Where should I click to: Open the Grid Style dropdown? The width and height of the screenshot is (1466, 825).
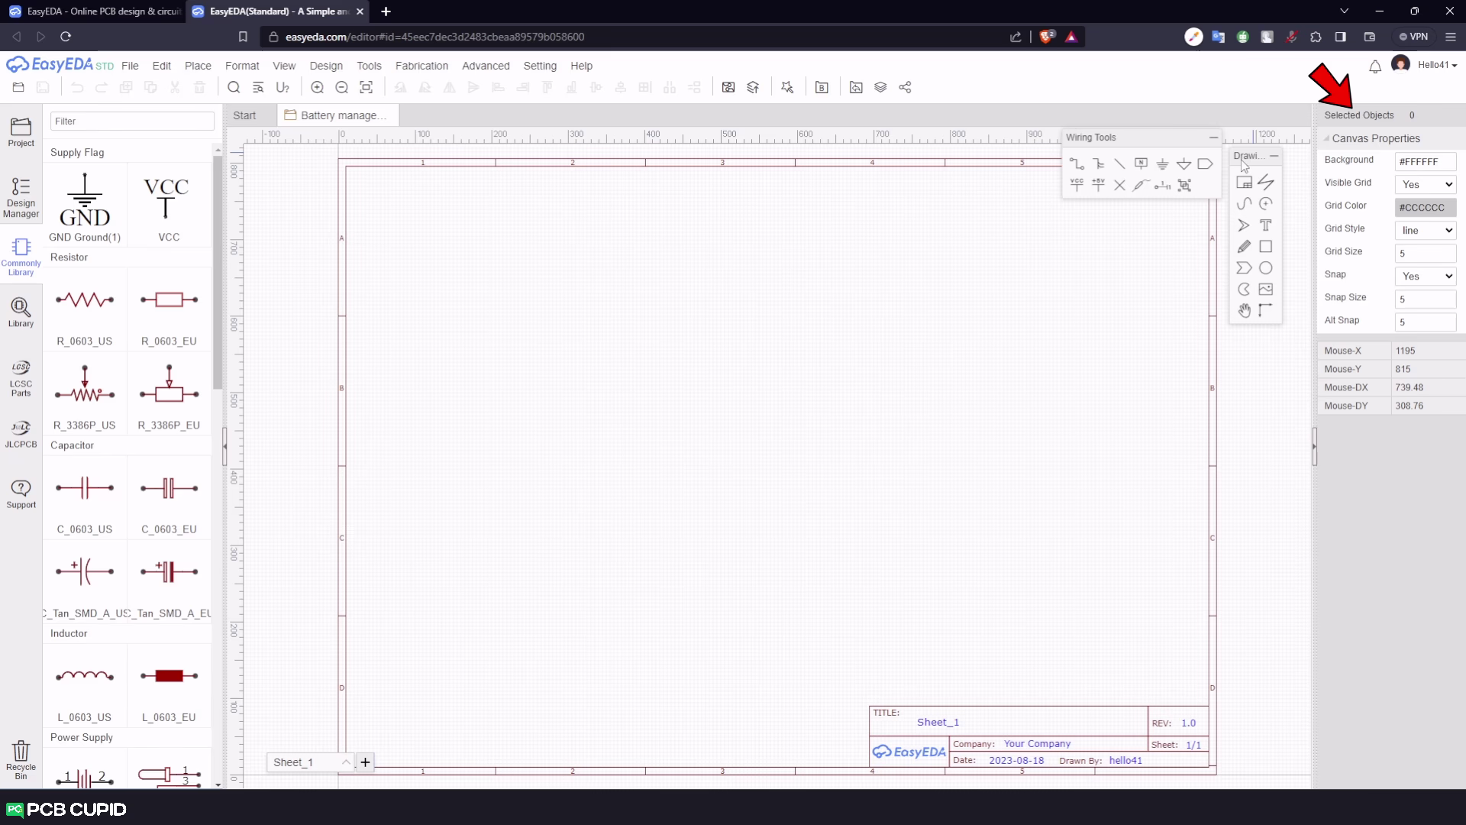coord(1425,230)
